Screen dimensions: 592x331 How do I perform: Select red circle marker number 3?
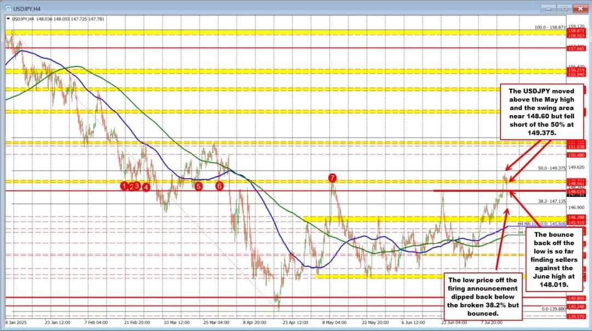click(x=137, y=186)
